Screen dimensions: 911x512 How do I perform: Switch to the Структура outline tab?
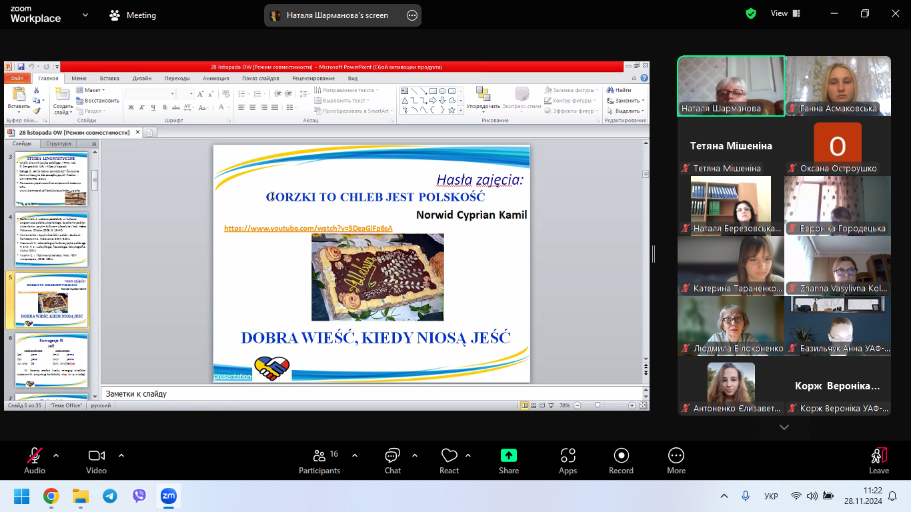(x=59, y=143)
